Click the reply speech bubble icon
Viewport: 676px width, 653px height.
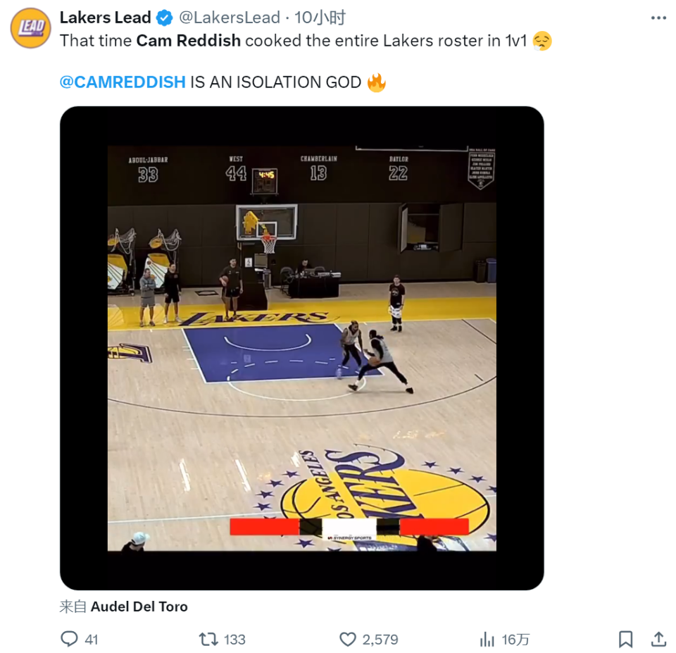[69, 639]
